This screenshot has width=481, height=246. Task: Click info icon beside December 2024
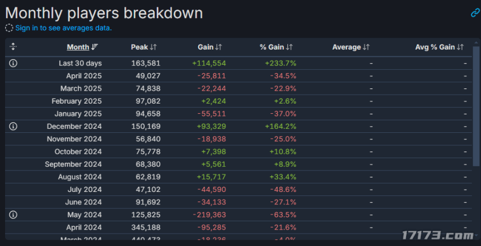(x=13, y=126)
